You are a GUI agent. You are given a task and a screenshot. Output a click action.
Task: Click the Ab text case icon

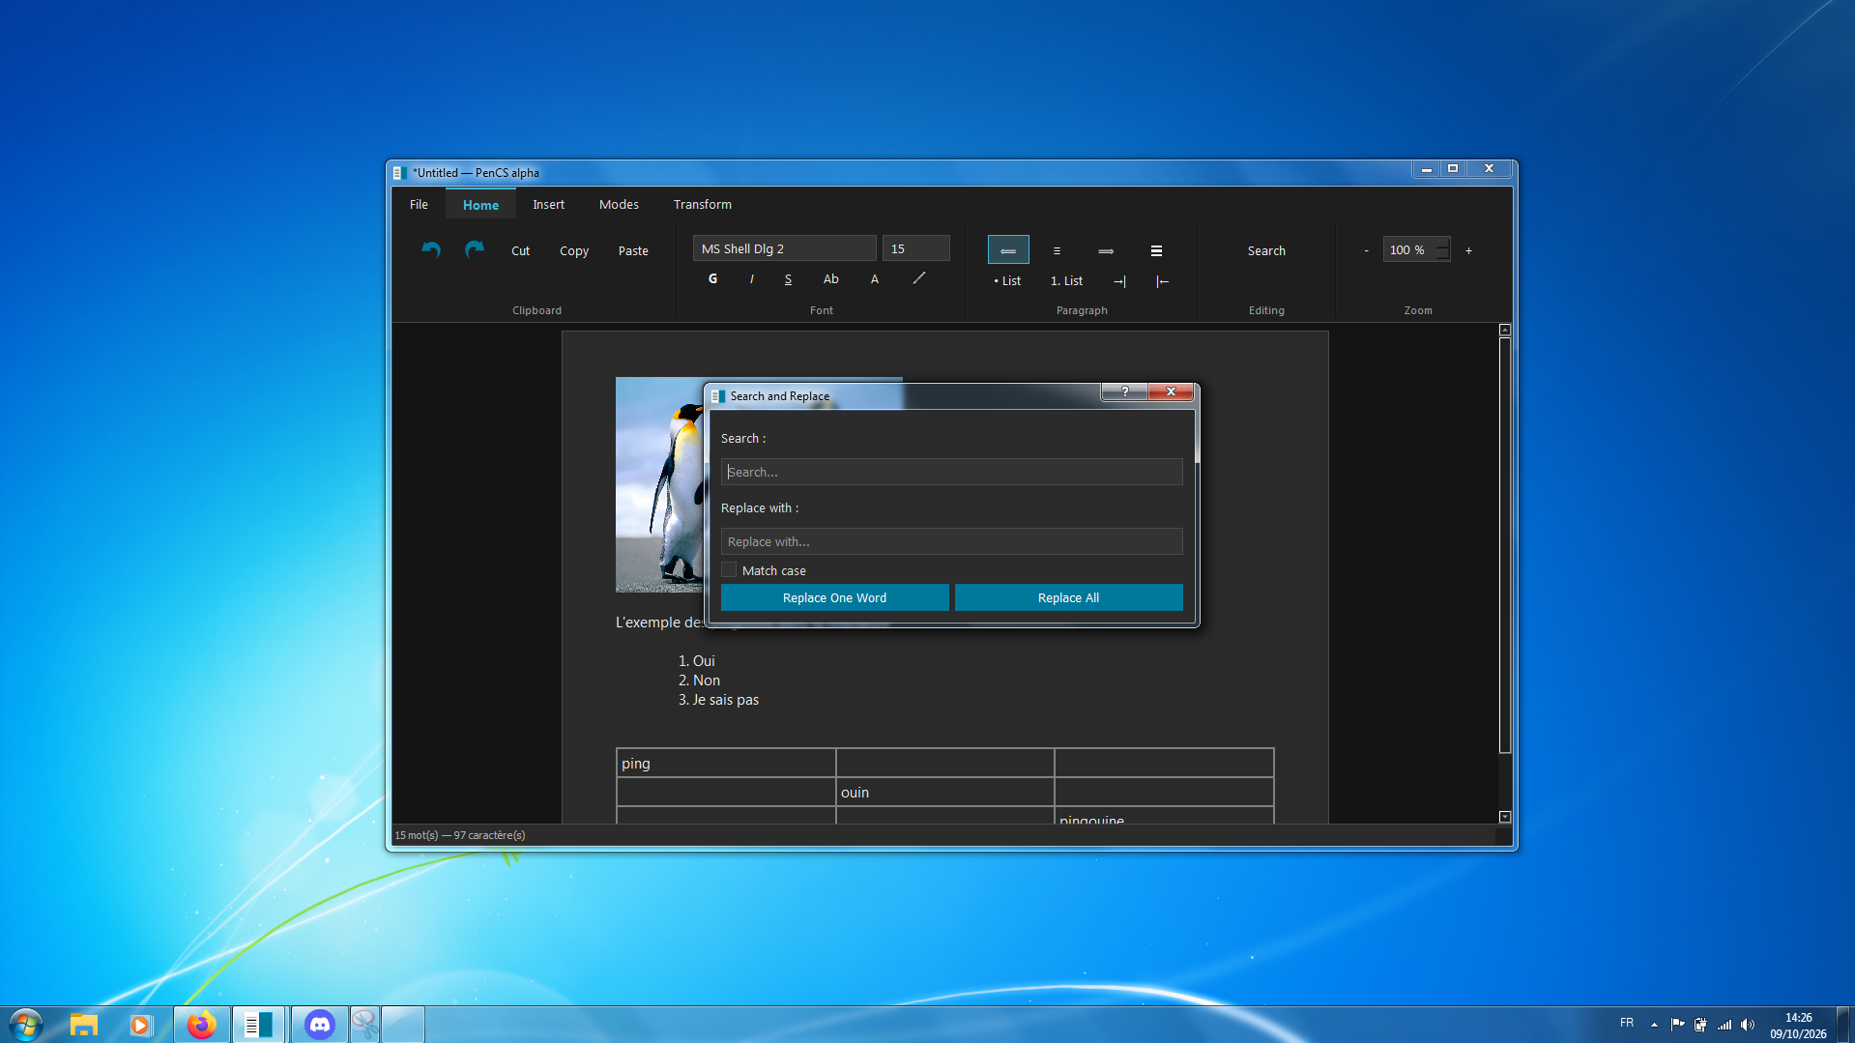[x=830, y=278]
